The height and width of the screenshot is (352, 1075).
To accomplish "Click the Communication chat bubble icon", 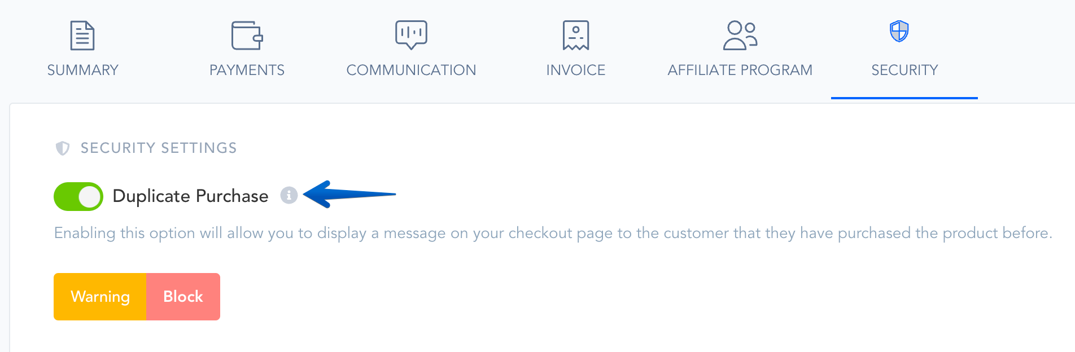I will [411, 35].
